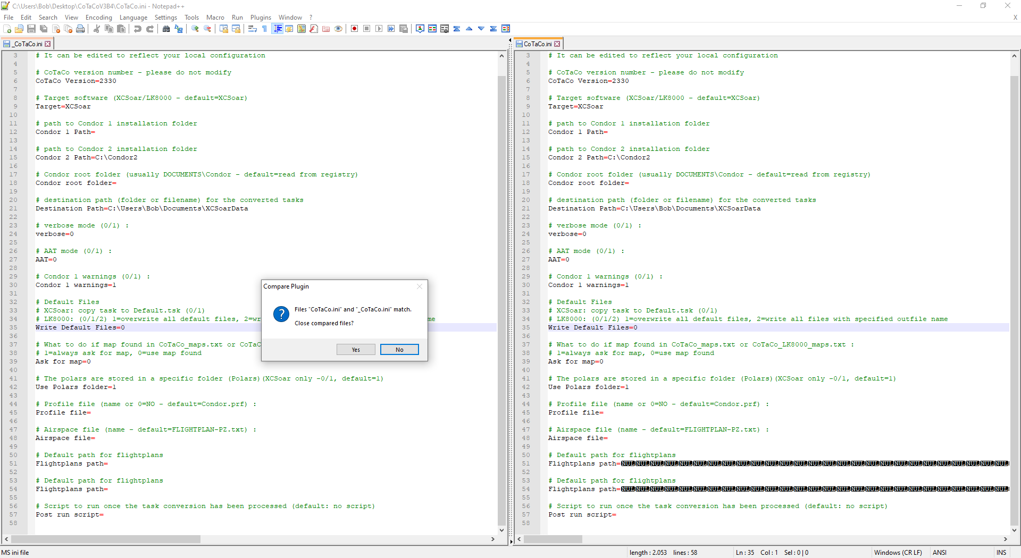
Task: Zoom out using the magnifier minus icon
Action: 207,29
